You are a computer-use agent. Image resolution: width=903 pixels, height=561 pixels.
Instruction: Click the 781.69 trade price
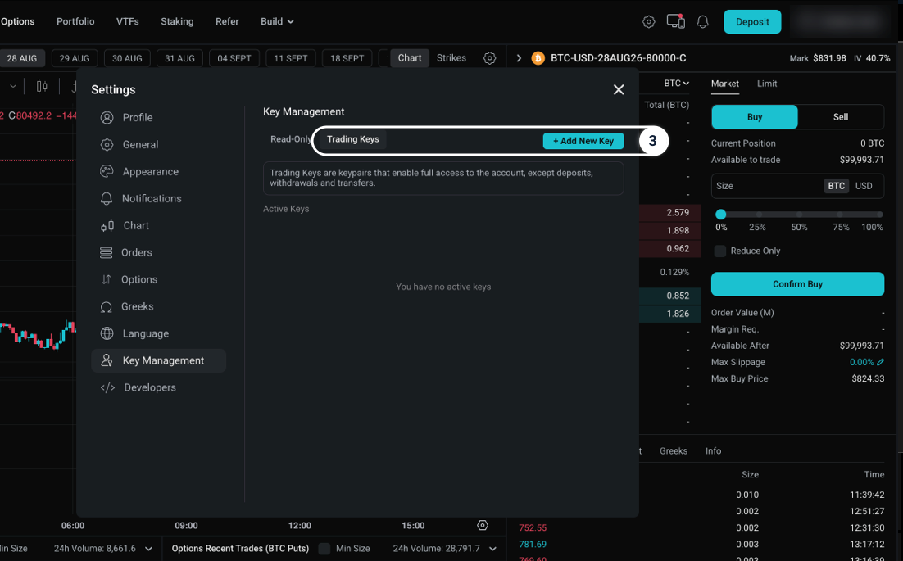coord(533,545)
